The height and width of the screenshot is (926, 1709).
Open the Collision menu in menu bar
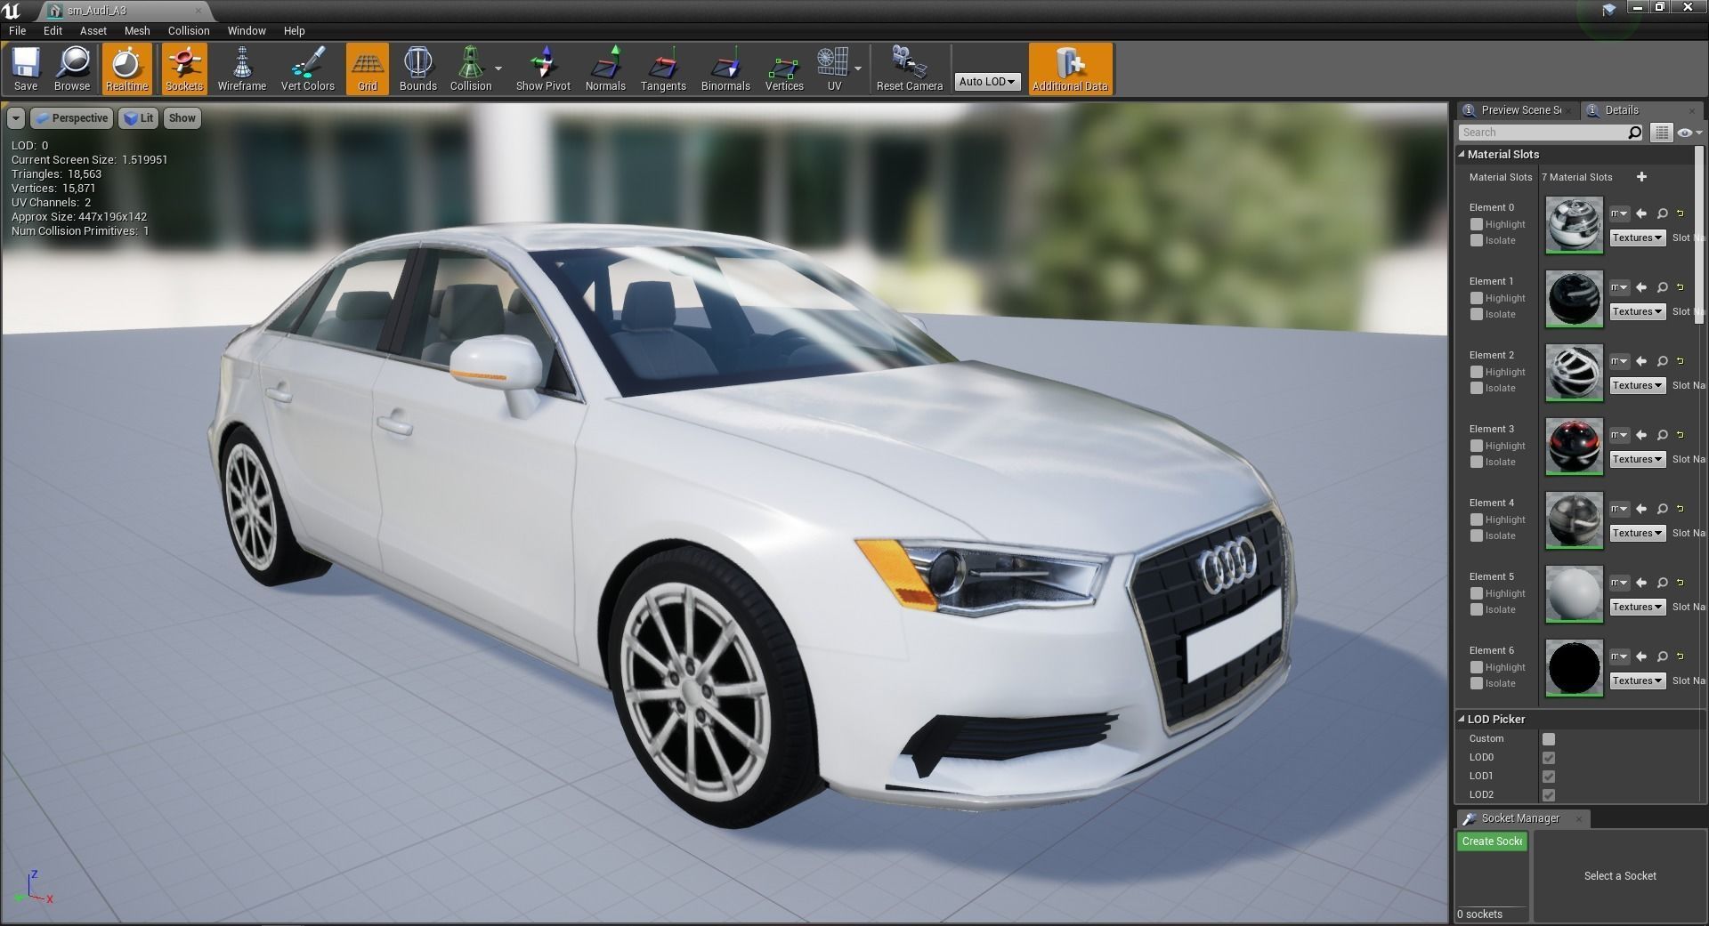coord(189,30)
